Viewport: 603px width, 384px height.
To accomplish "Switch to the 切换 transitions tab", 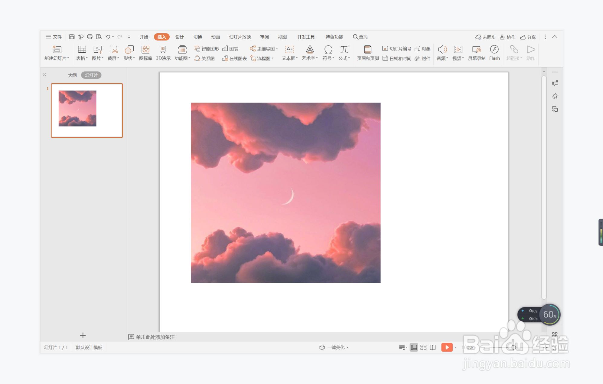I will click(197, 37).
